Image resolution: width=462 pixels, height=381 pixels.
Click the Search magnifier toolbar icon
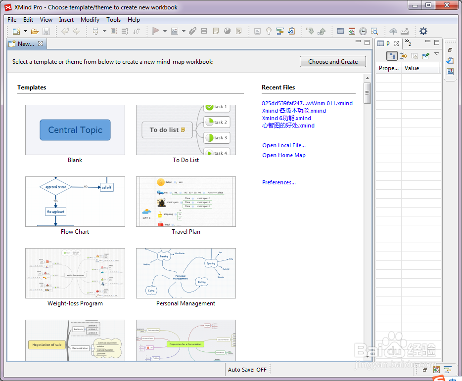tap(374, 31)
